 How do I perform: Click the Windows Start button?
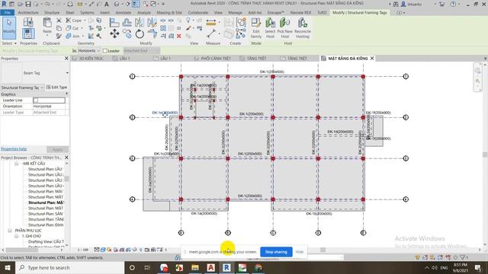pos(7,267)
